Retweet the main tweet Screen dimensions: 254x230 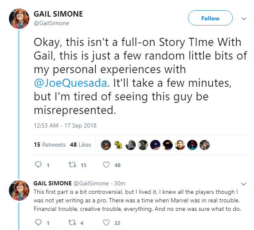coord(72,165)
